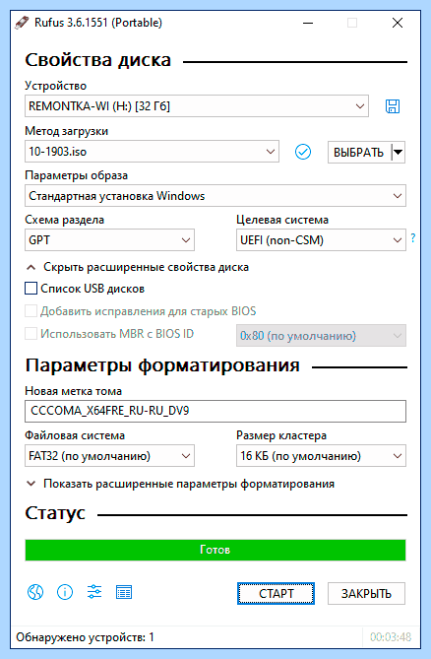Enable the Список USB дисков checkbox
Screen dimensions: 431x659
31,289
